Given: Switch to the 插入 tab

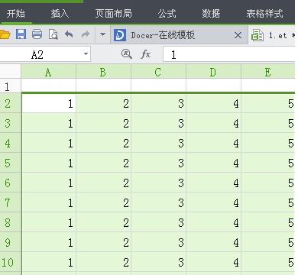Looking at the screenshot, I should [x=60, y=13].
